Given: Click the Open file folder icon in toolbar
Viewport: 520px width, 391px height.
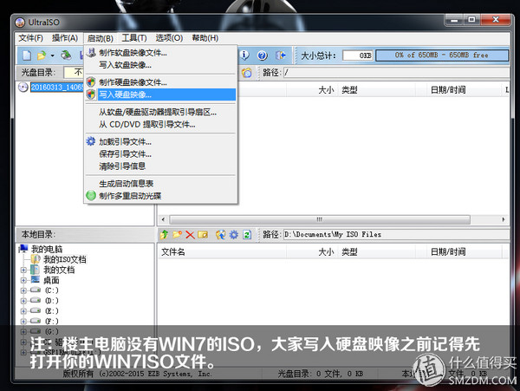Looking at the screenshot, I should pyautogui.click(x=42, y=55).
